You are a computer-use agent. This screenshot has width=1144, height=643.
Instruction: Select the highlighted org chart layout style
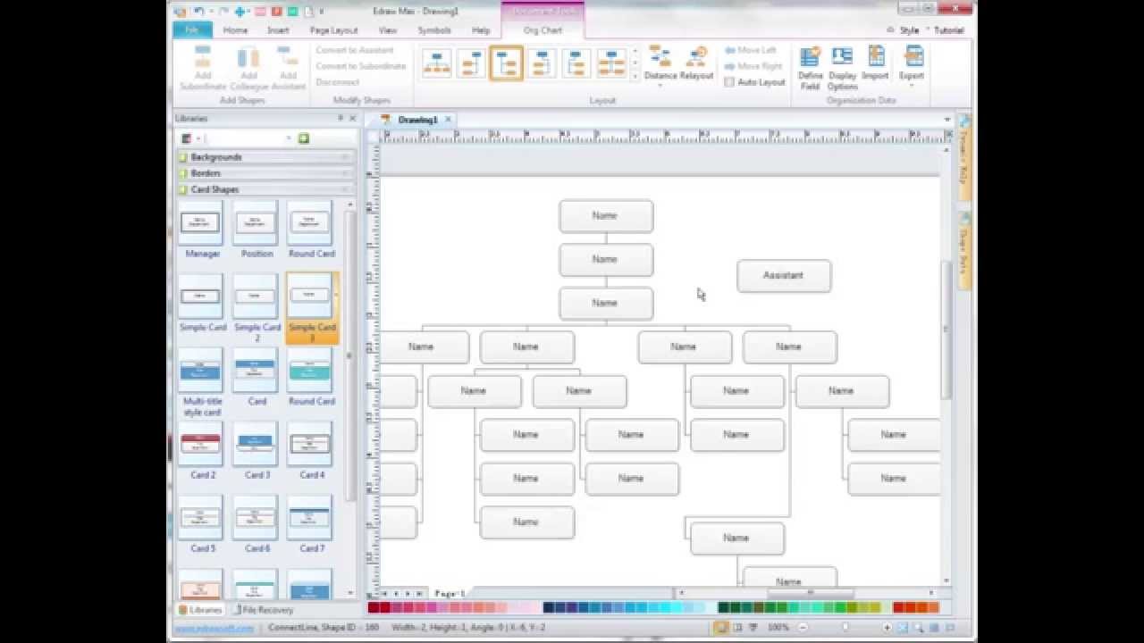[x=506, y=63]
